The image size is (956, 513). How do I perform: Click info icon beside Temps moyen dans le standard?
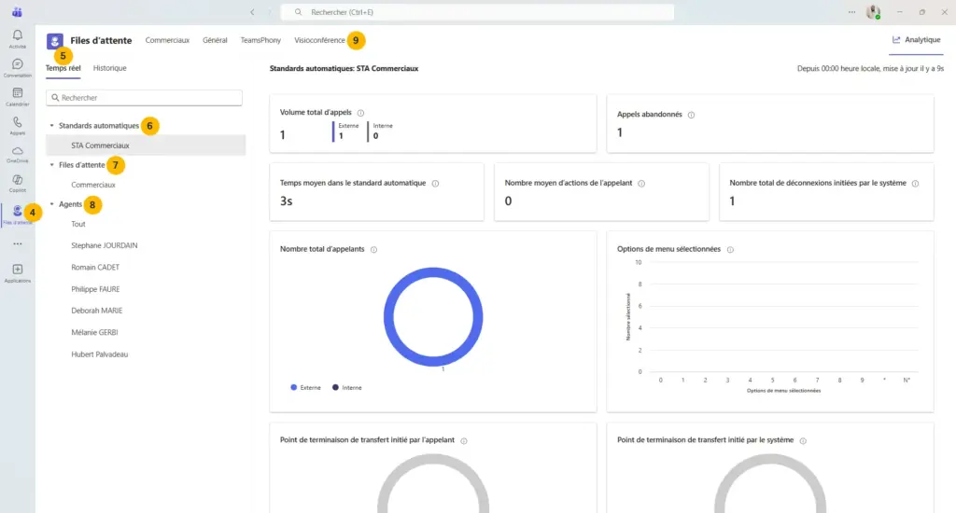point(435,184)
